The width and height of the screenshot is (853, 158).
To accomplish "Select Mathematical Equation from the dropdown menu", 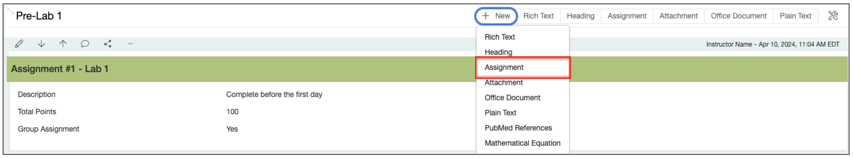I will tap(522, 143).
